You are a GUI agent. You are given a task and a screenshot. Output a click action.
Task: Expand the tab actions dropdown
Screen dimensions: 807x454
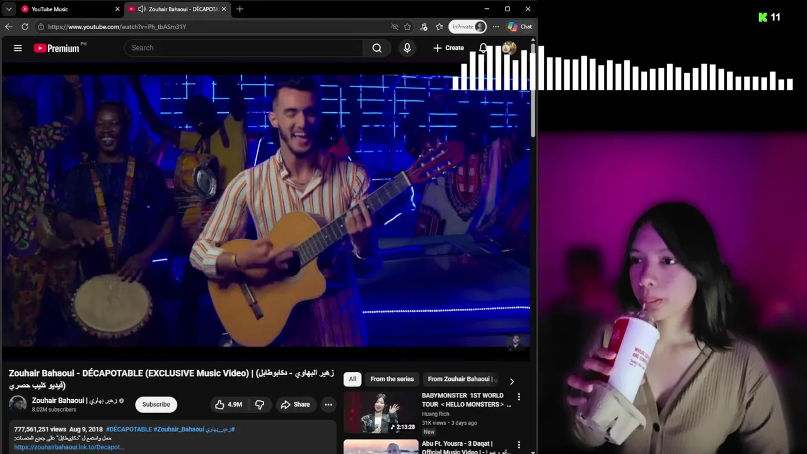tap(9, 9)
